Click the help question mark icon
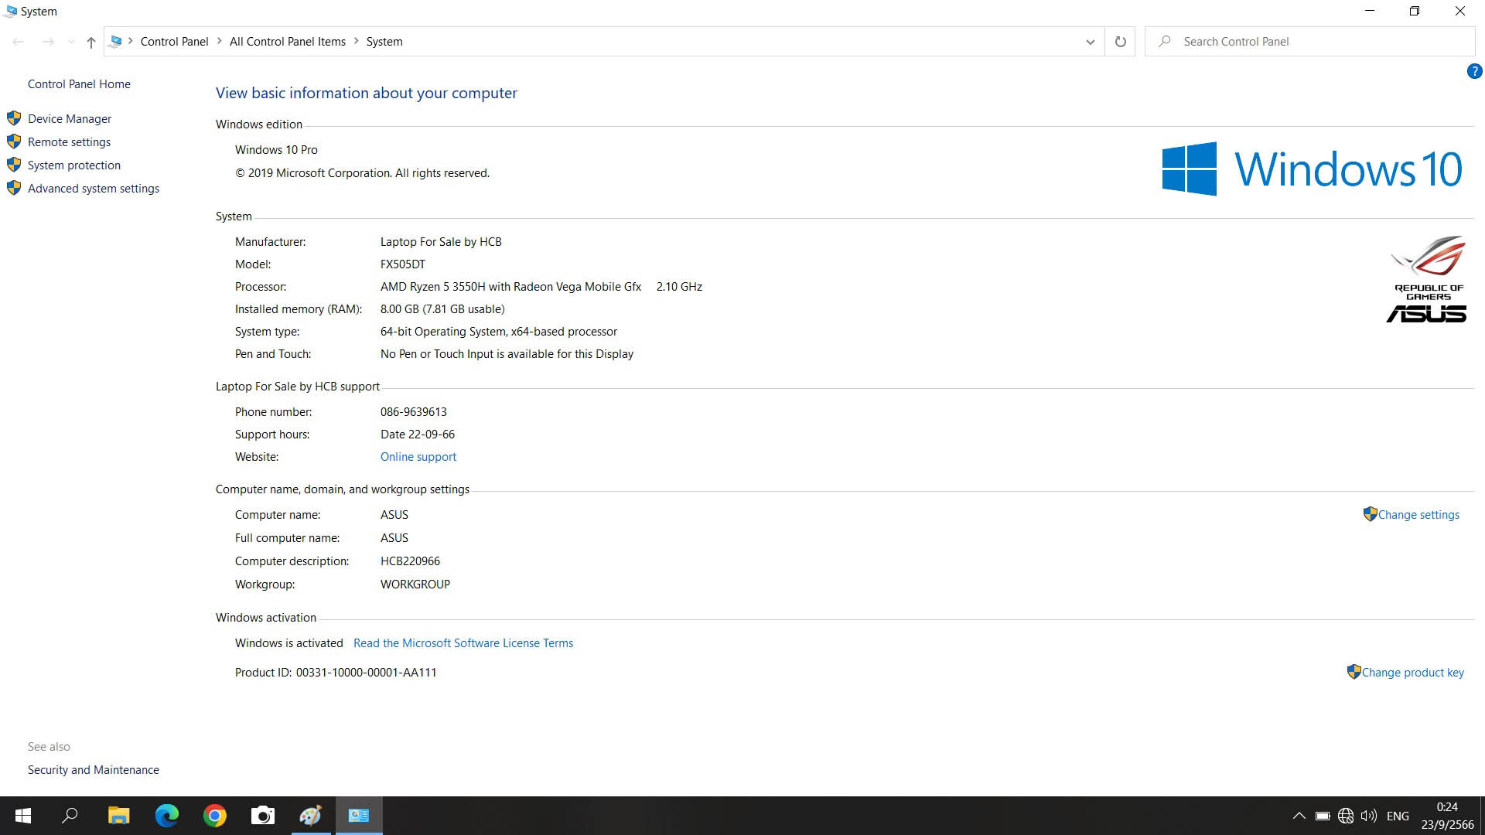Viewport: 1485px width, 835px height. tap(1474, 71)
